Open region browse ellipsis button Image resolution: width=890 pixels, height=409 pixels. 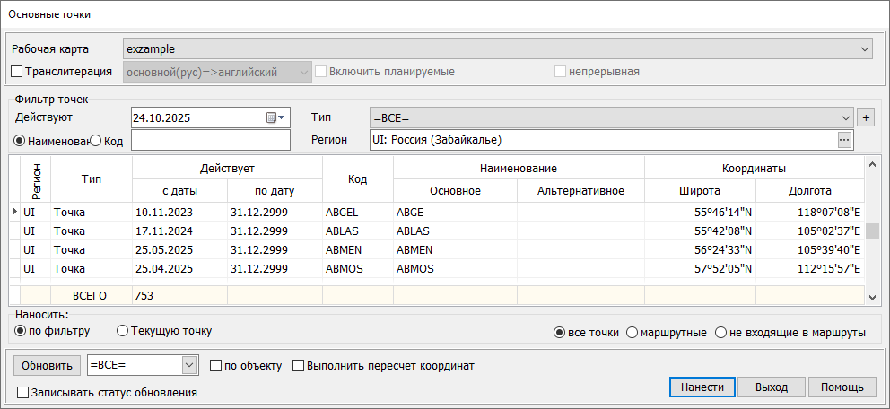click(x=843, y=140)
